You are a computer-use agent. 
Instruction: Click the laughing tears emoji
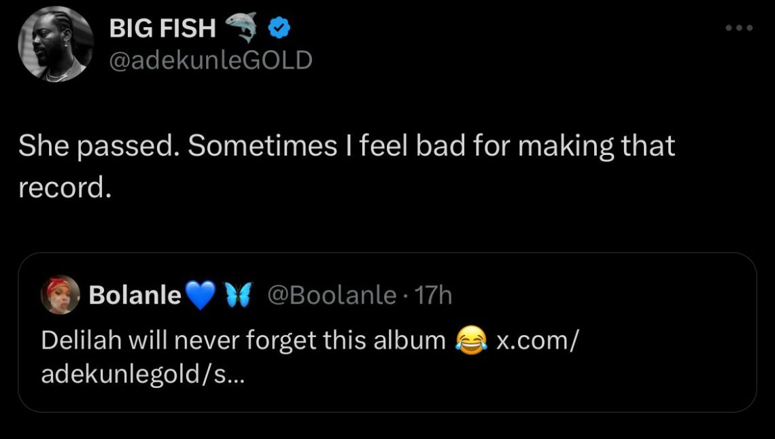click(x=470, y=340)
